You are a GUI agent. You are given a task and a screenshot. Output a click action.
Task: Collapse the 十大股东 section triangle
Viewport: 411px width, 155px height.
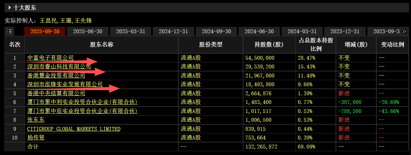click(10, 7)
